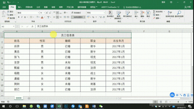Click the increase indent icon
This screenshot has height=109, width=194.
pos(68,17)
